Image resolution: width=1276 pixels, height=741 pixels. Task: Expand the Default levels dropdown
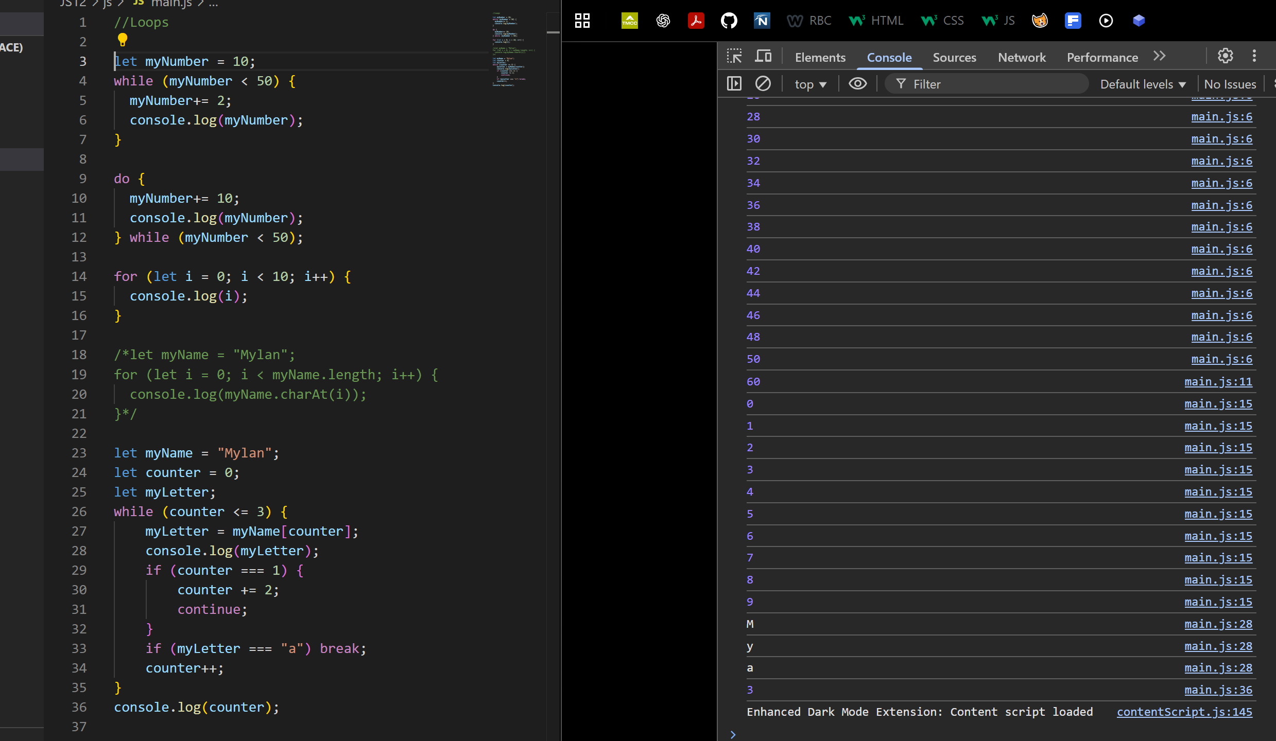point(1143,84)
